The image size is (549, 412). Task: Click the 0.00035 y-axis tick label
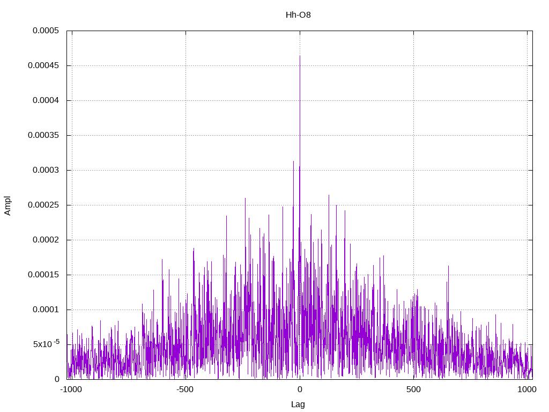[x=44, y=135]
